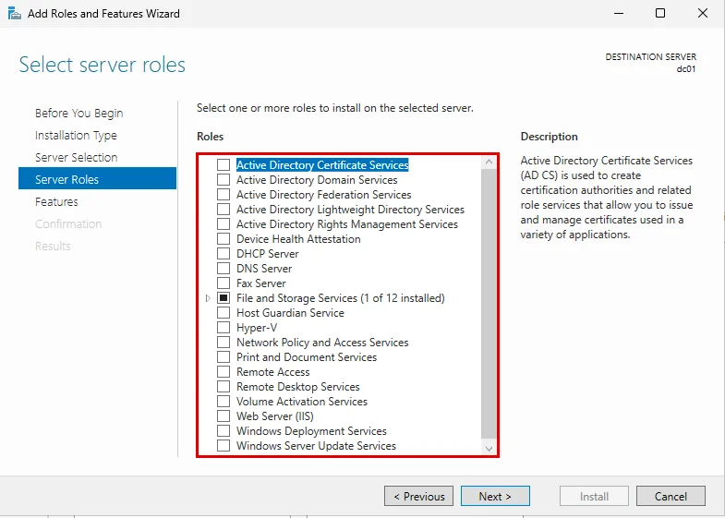The height and width of the screenshot is (518, 725).
Task: Check Windows Deployment Services checkbox
Action: pos(224,431)
